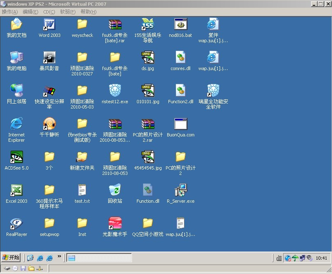Open the 帮助(H) menu

[88, 12]
